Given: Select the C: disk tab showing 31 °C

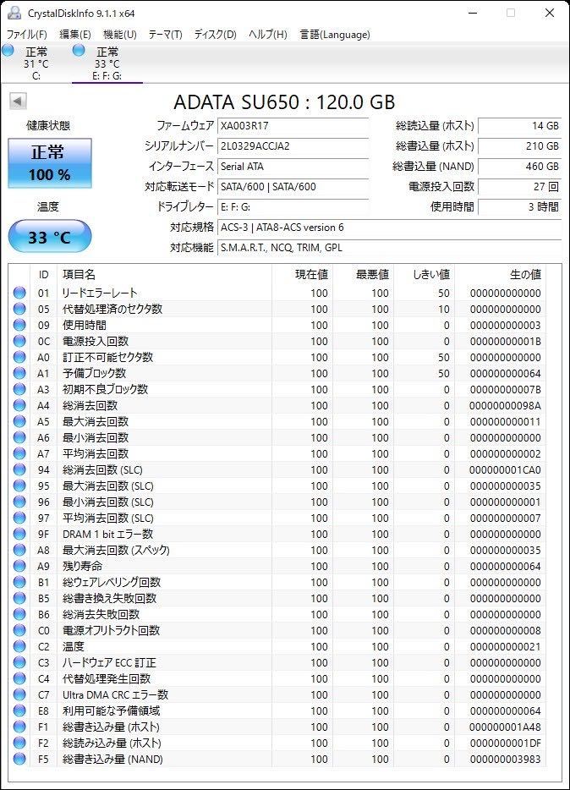Looking at the screenshot, I should 36,63.
